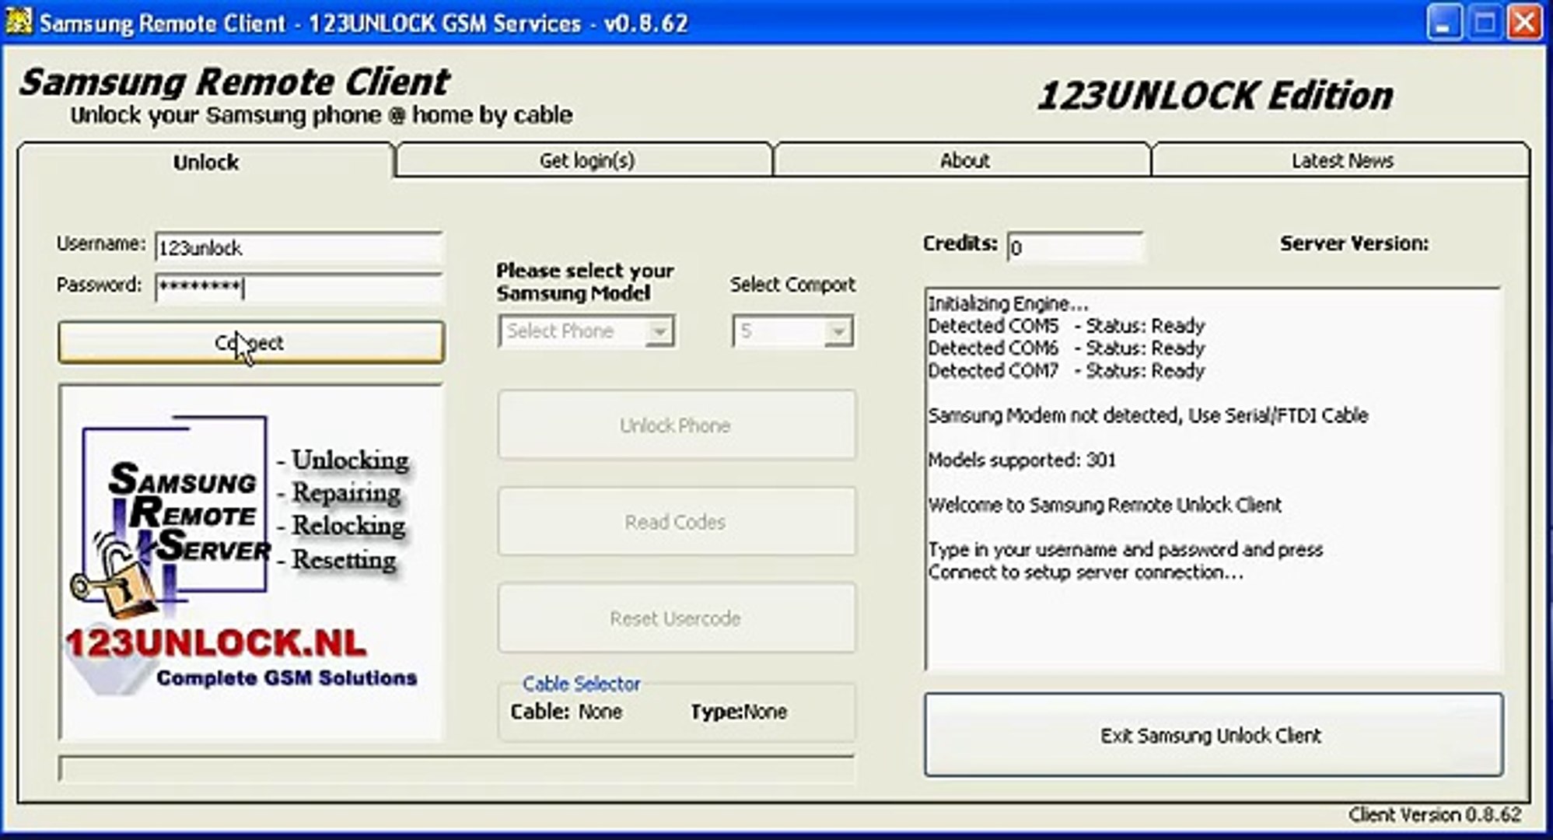The image size is (1553, 840).
Task: Close the Samsung Remote Client window
Action: pyautogui.click(x=1524, y=22)
